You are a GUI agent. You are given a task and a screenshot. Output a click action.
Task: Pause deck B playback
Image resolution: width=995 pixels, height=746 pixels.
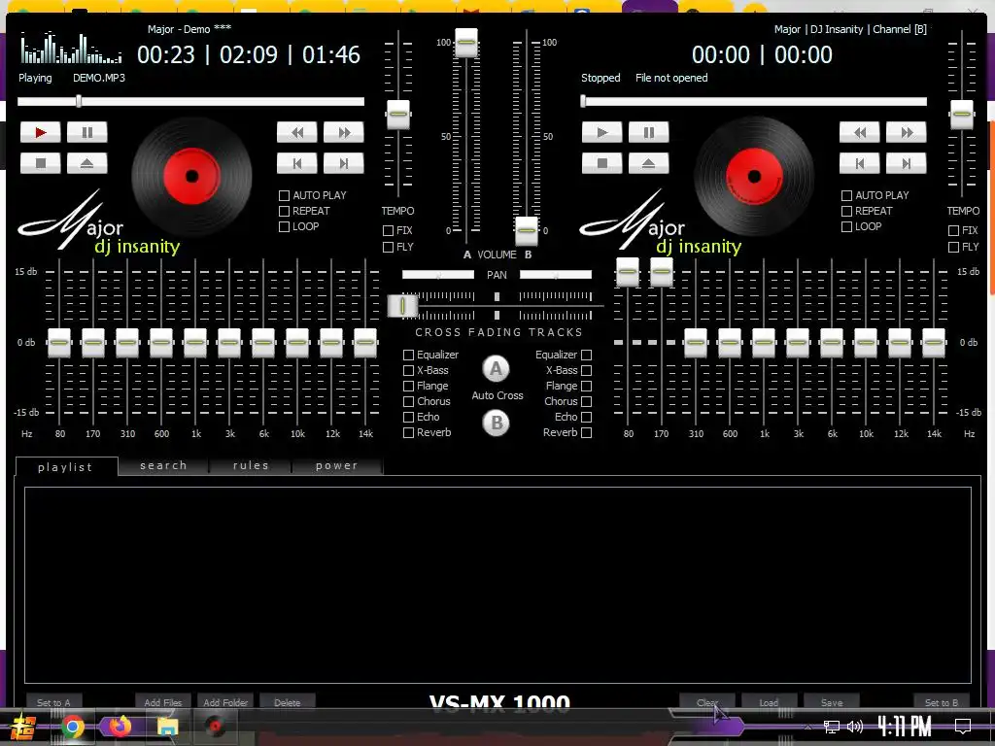(648, 132)
